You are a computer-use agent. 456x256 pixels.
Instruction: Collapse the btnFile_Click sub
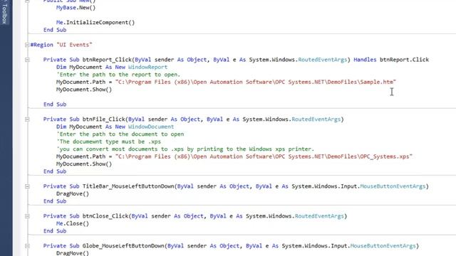click(x=27, y=119)
